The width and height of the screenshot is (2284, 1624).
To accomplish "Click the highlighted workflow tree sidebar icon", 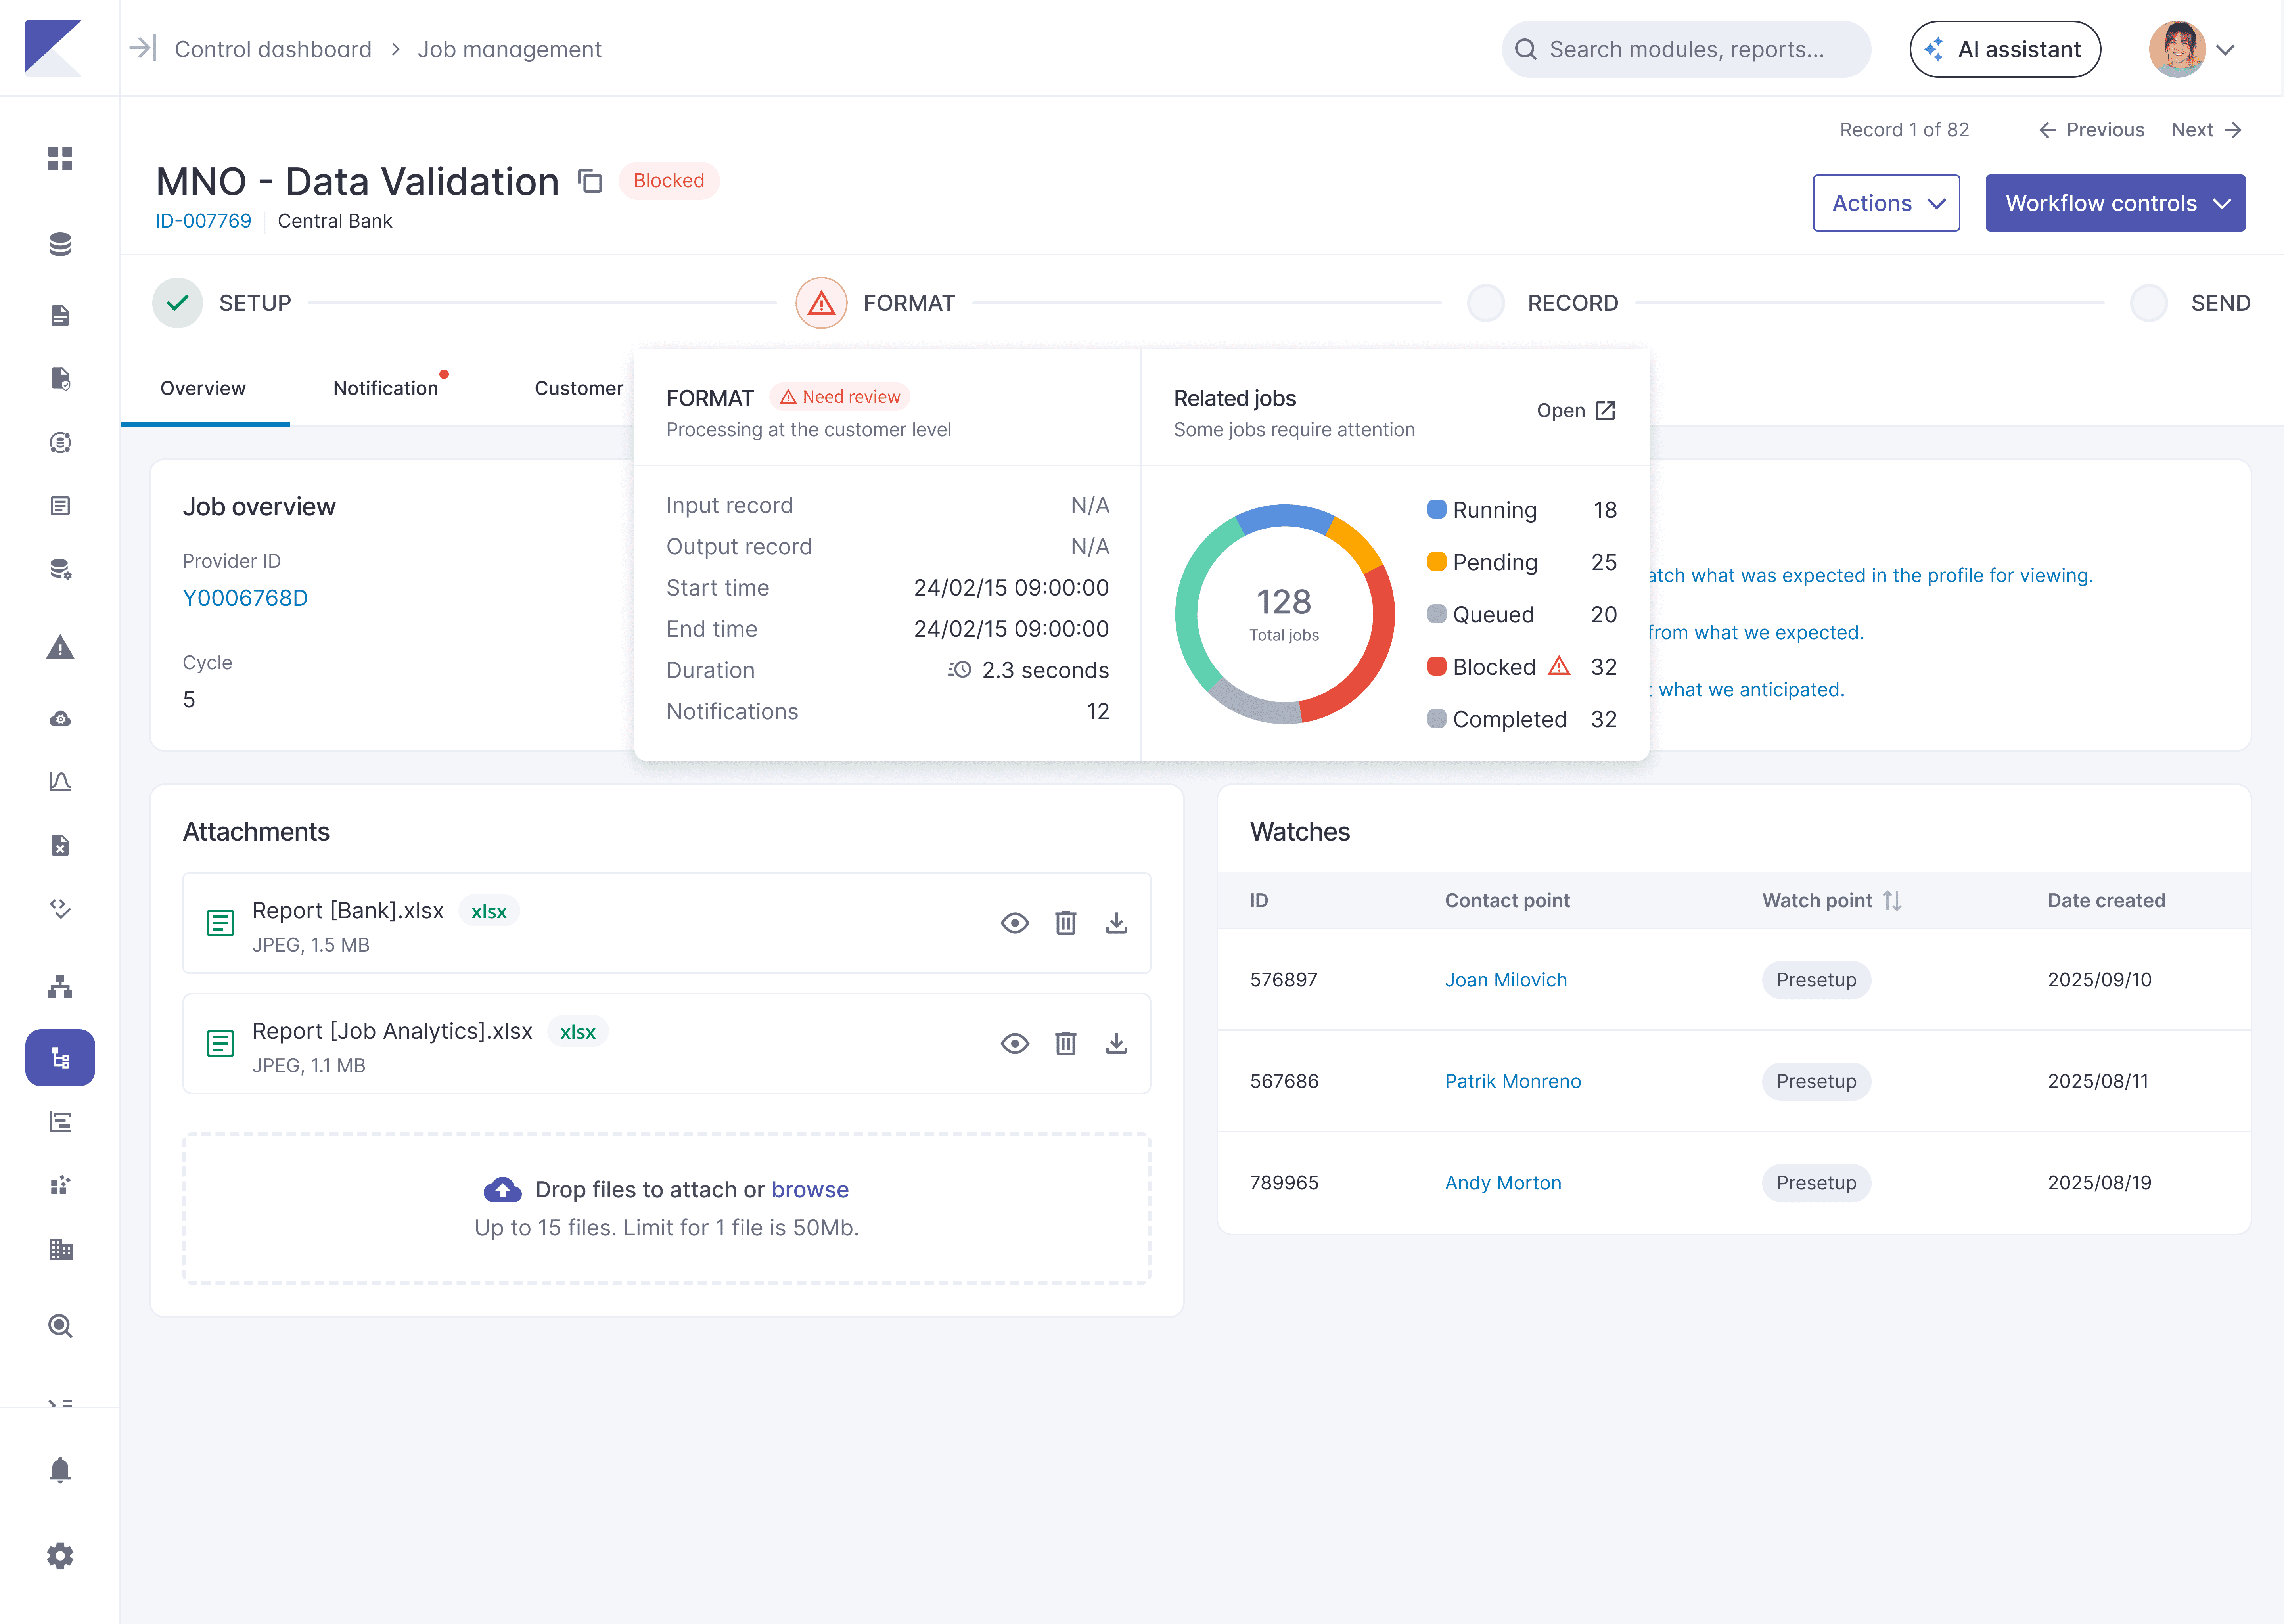I will pos(60,1057).
